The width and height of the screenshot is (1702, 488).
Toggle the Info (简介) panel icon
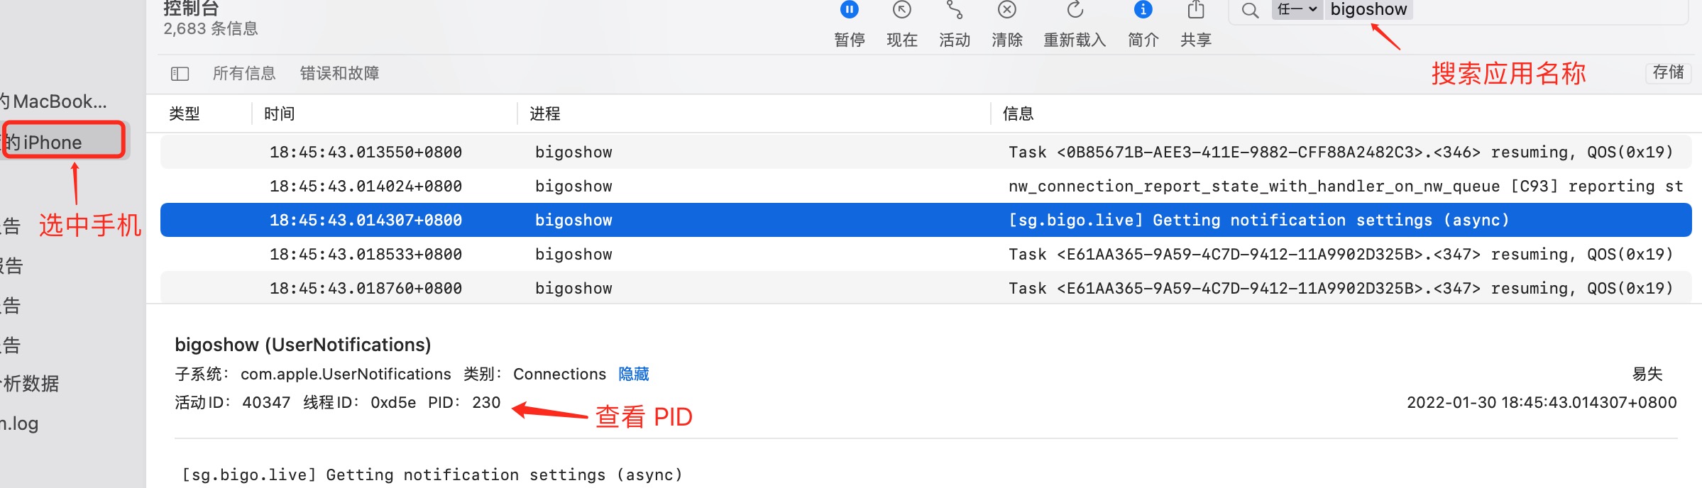click(x=1143, y=10)
